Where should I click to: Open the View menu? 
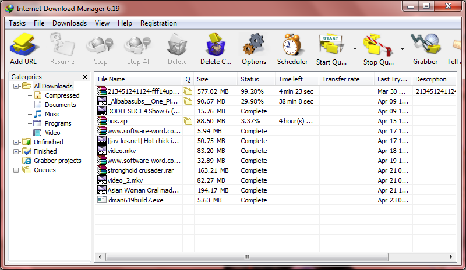click(x=102, y=23)
